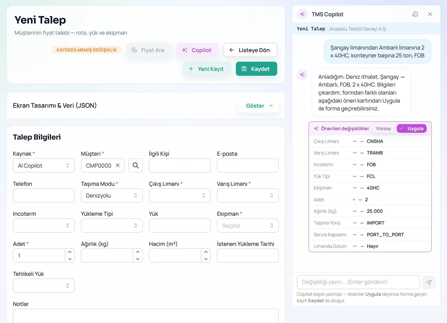Click the E-posta input field
The width and height of the screenshot is (447, 323).
pos(248,165)
